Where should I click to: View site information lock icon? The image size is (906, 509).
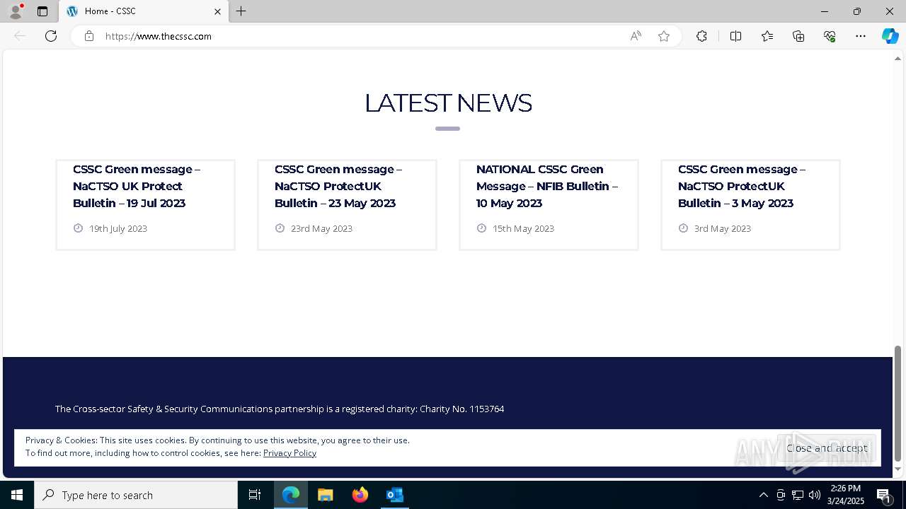89,36
